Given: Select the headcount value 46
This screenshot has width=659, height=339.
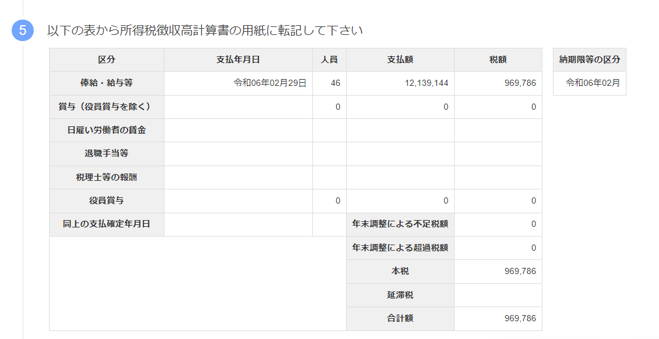Looking at the screenshot, I should (x=336, y=83).
